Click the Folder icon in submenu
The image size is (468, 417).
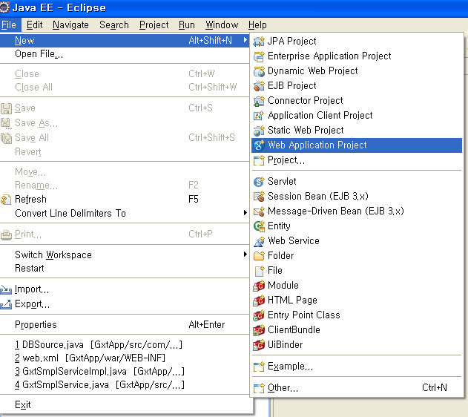[x=259, y=256]
